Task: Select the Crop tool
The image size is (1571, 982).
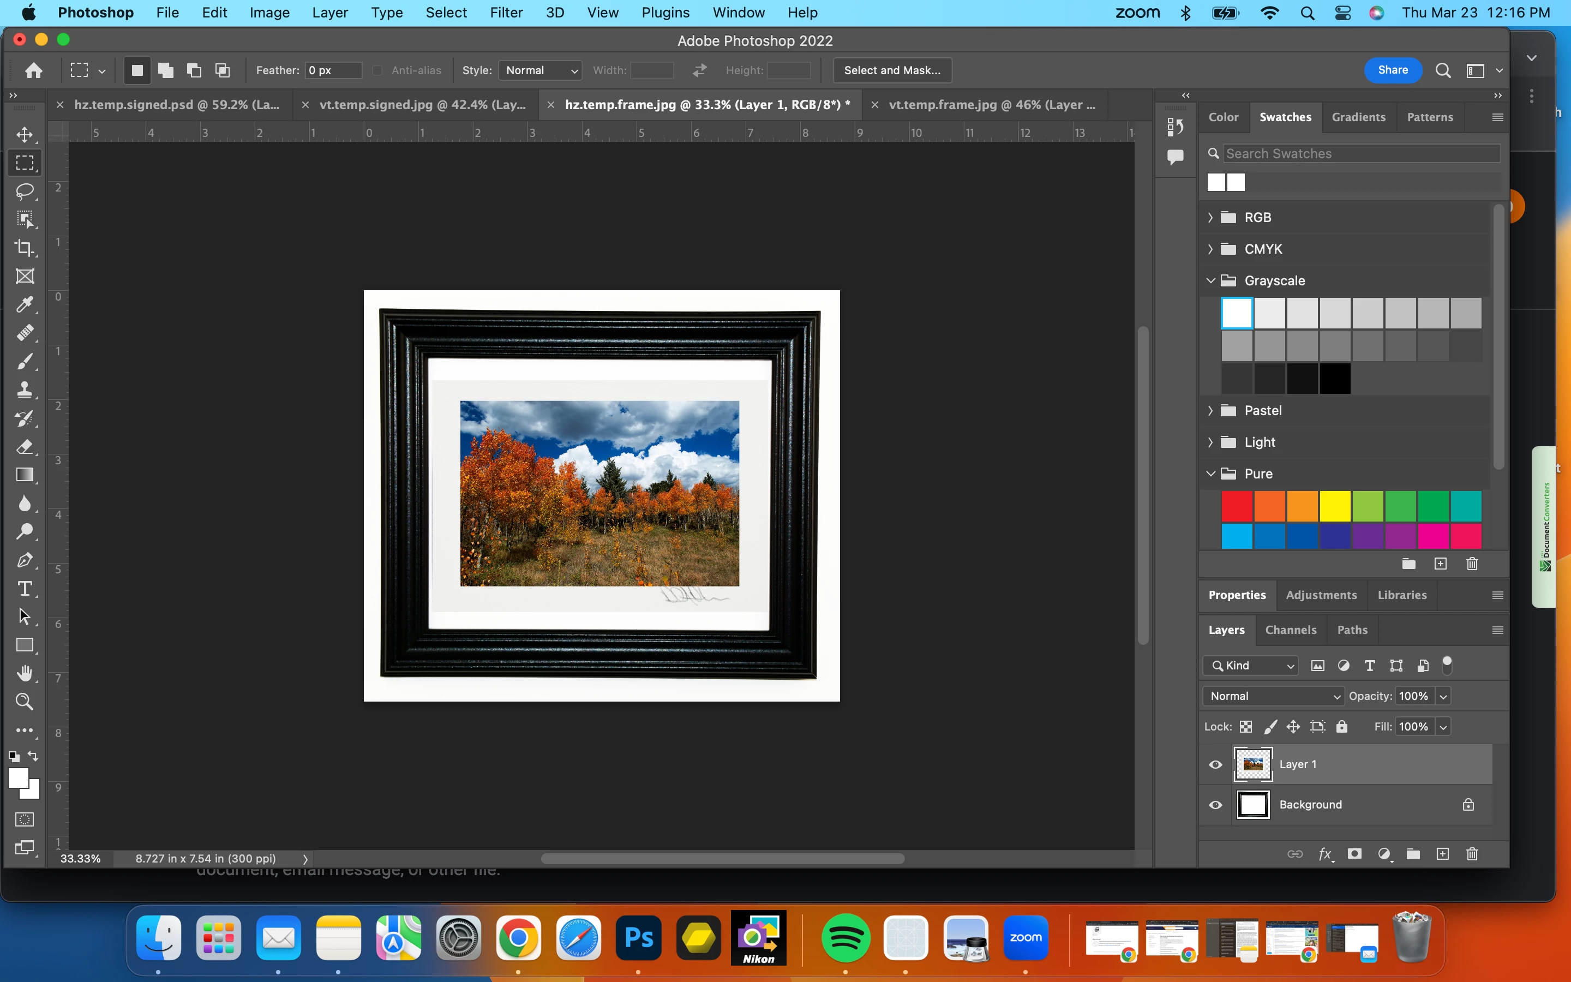Action: point(25,248)
